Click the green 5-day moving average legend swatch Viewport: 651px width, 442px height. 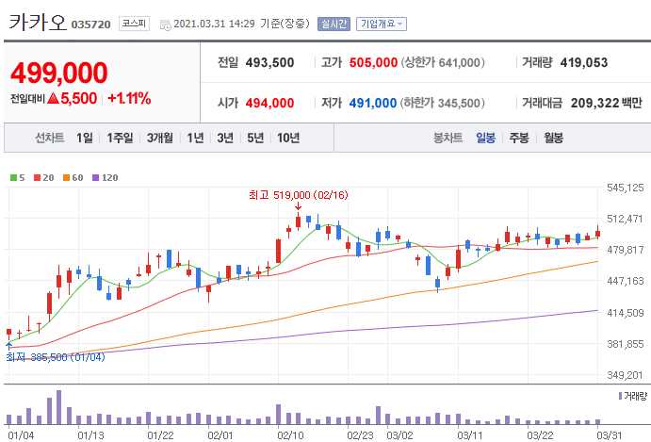coord(14,178)
